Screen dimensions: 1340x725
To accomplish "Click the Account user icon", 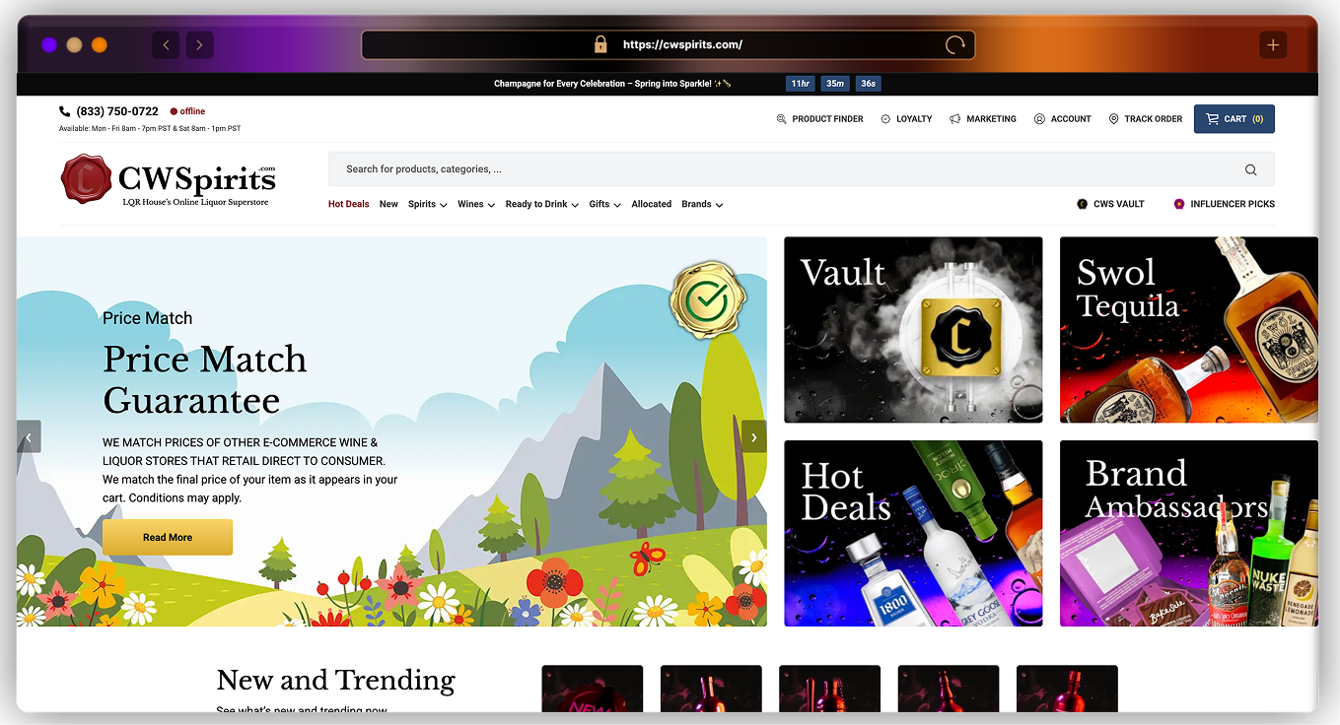I will pos(1039,119).
